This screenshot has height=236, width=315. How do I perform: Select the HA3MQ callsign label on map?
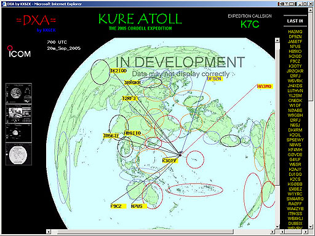coord(265,87)
